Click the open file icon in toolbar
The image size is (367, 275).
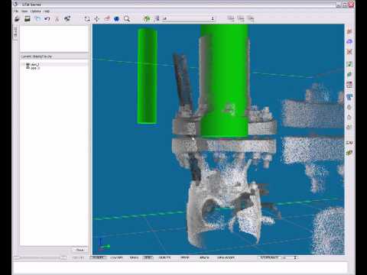(18, 18)
